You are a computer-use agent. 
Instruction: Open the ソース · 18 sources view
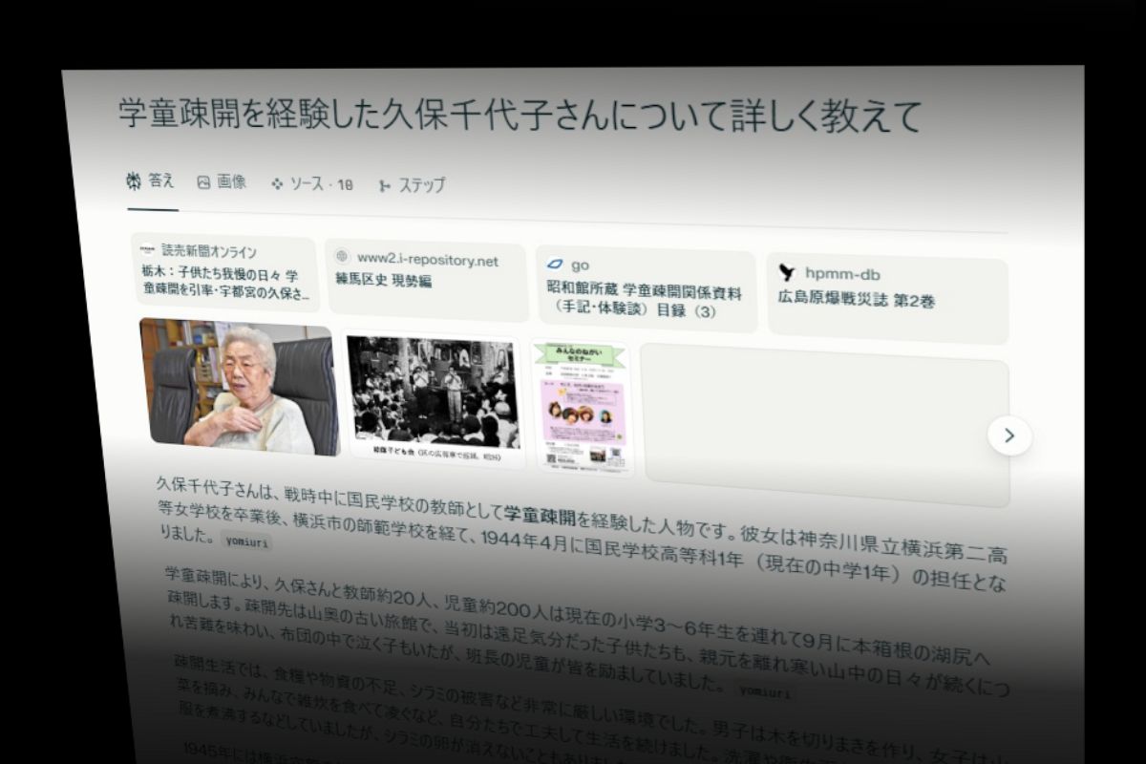(315, 184)
